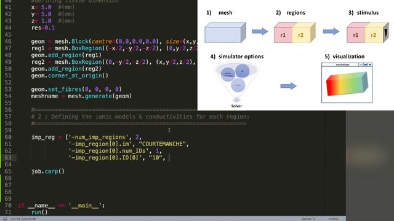The height and width of the screenshot is (221, 394).
Task: Click mesh.generate(geom) on line 54
Action: tap(100, 96)
